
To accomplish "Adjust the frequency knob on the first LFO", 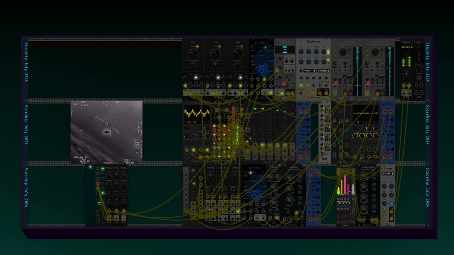I will [193, 53].
